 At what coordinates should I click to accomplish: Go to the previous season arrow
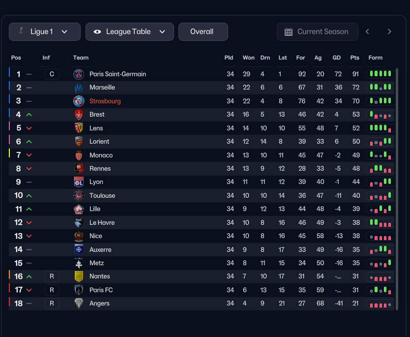tap(367, 31)
